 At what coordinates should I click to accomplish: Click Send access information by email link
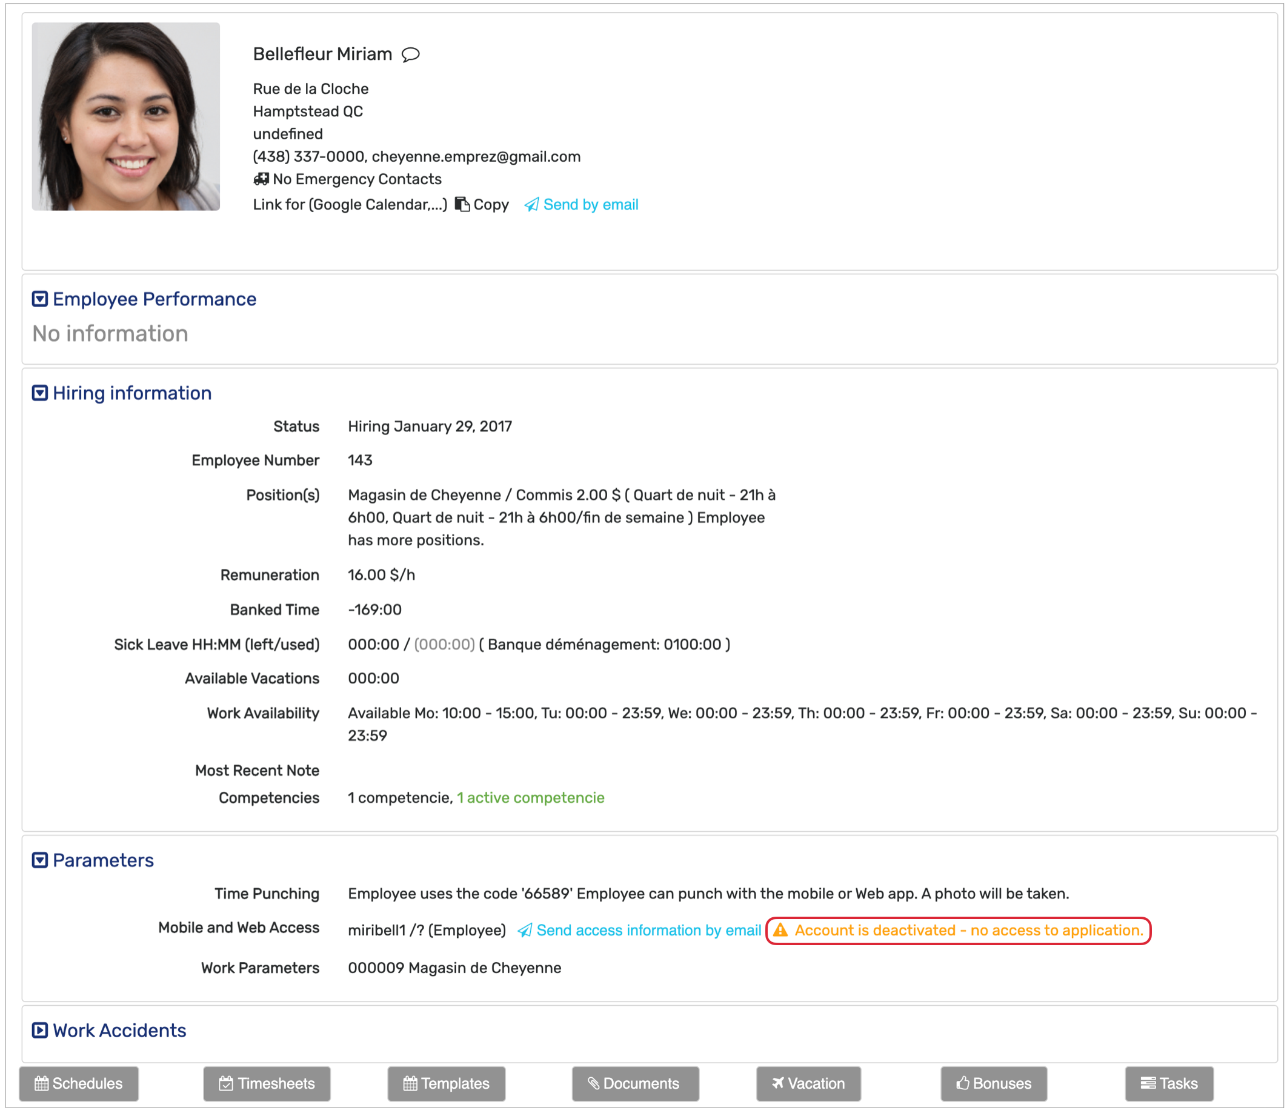[648, 931]
